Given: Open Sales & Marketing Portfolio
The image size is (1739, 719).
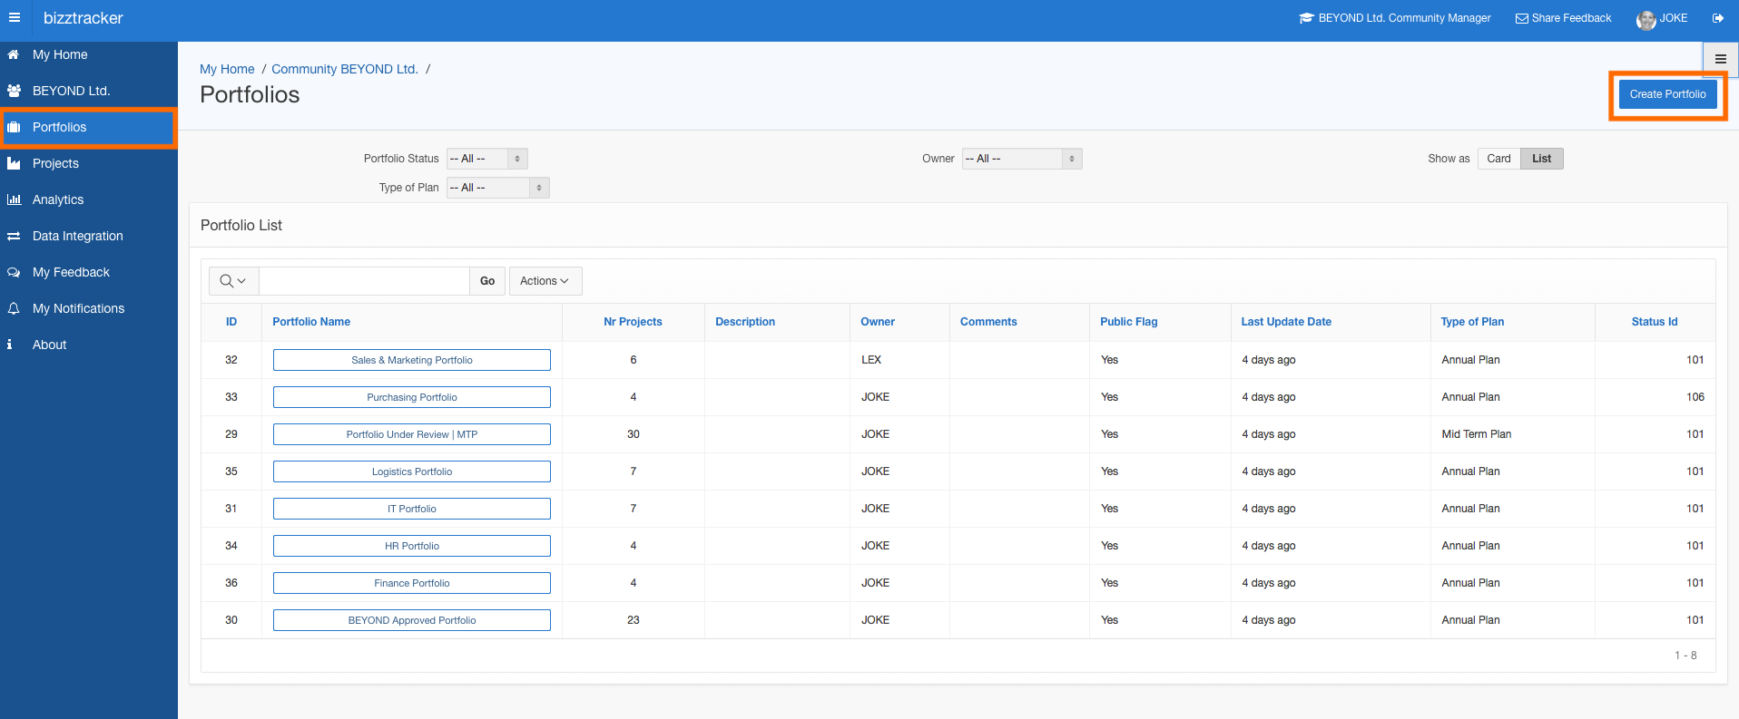Looking at the screenshot, I should (x=412, y=360).
